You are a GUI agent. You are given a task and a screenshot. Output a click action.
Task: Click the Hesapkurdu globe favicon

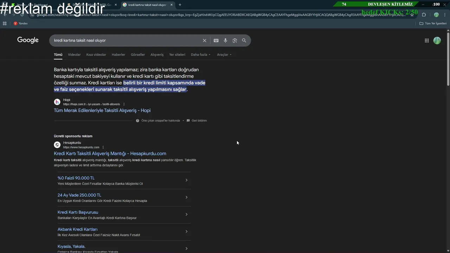[x=57, y=145]
